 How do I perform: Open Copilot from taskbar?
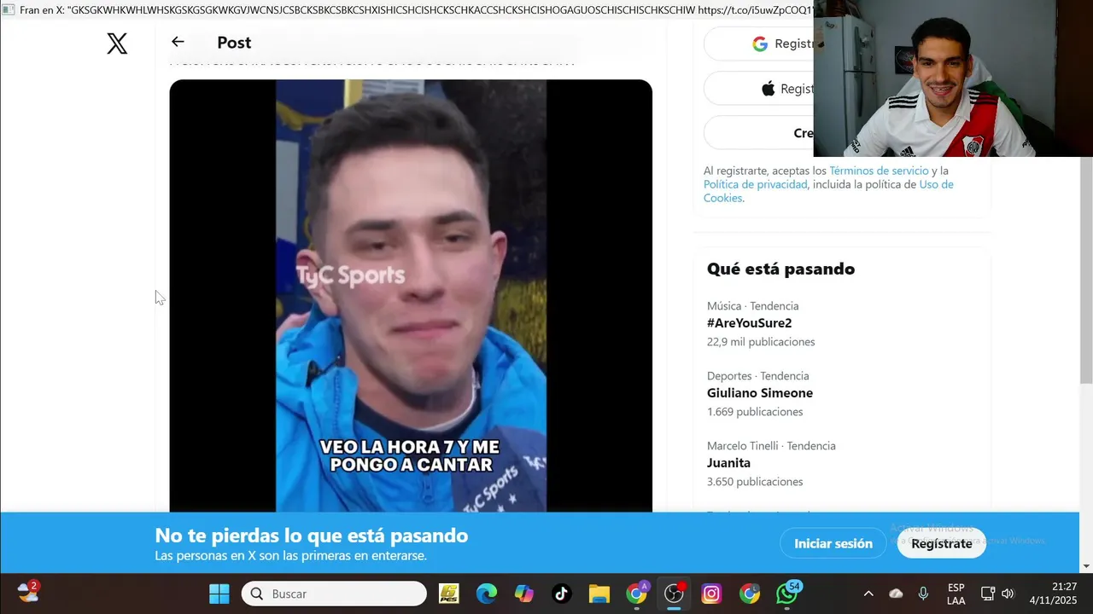point(524,594)
